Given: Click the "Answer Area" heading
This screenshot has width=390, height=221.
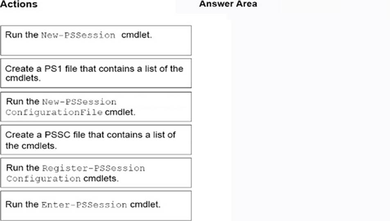Looking at the screenshot, I should 228,4.
